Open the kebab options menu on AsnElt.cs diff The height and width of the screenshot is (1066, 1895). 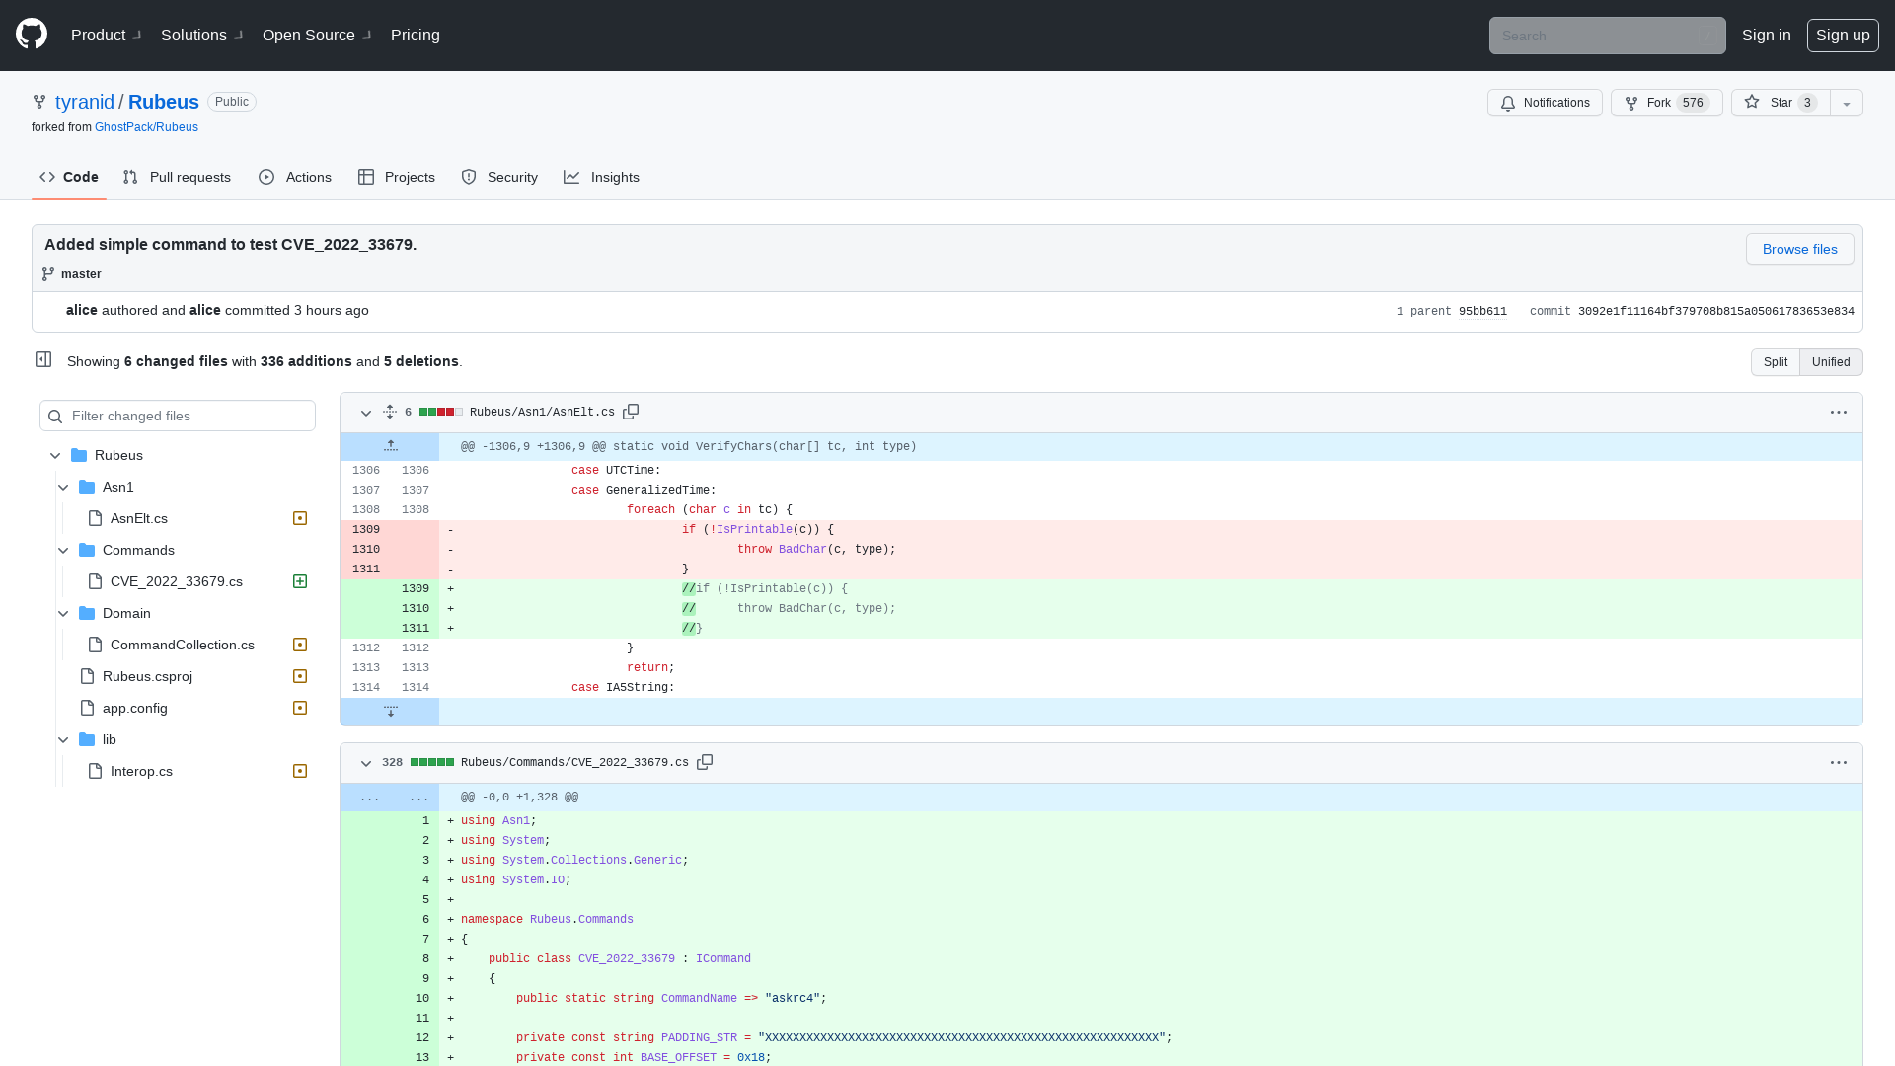(1838, 412)
